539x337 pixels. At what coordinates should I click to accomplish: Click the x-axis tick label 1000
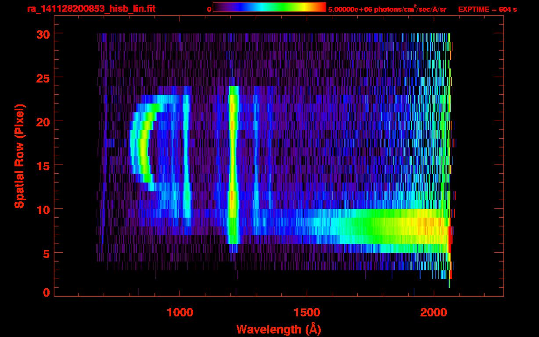pos(180,312)
